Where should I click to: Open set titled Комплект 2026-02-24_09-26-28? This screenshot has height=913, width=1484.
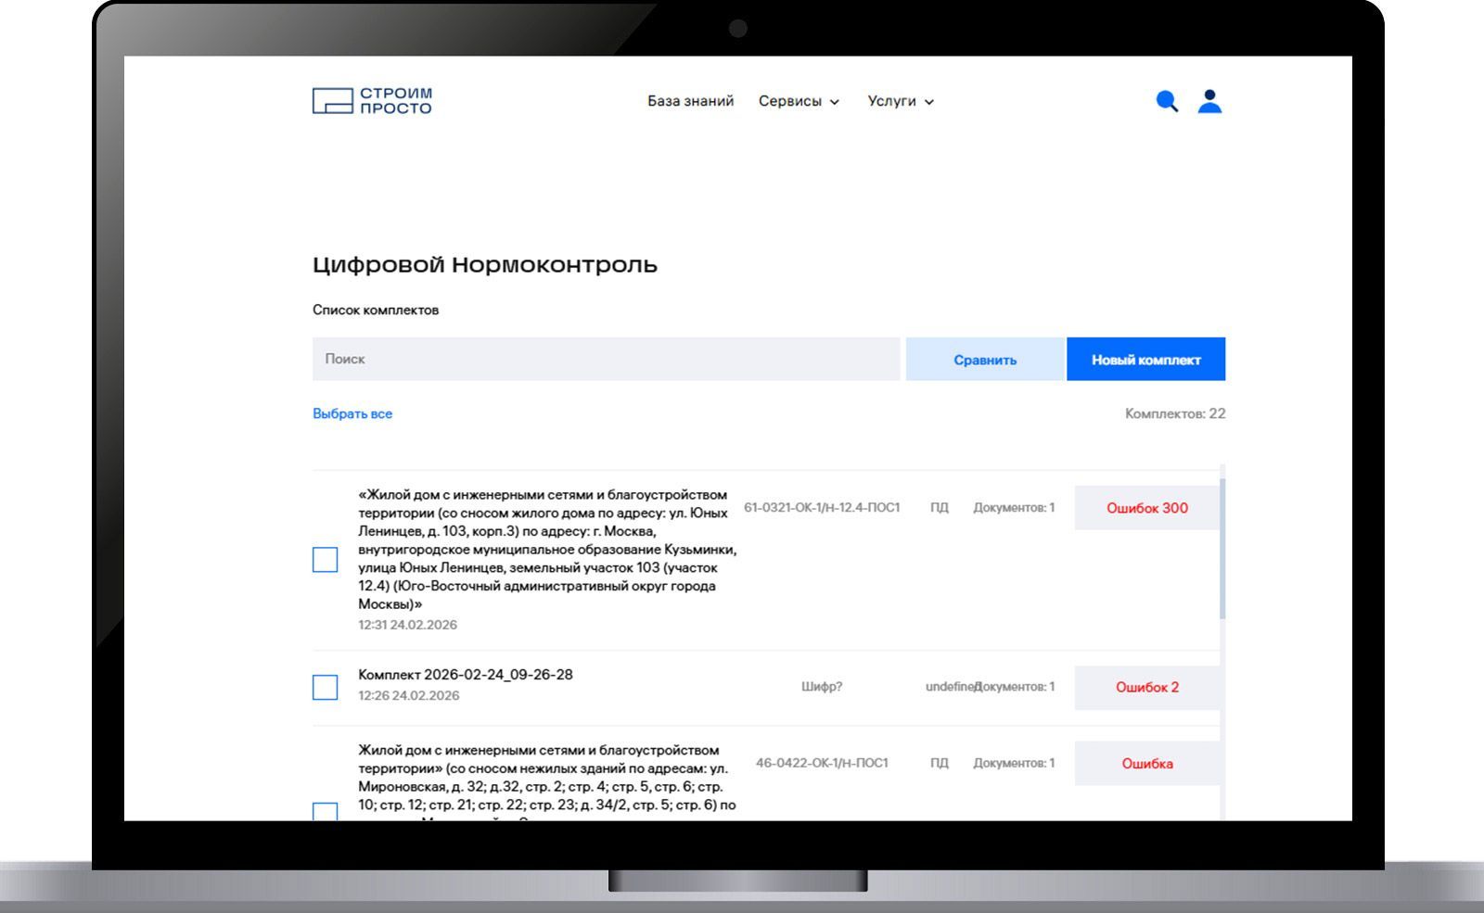click(x=466, y=675)
